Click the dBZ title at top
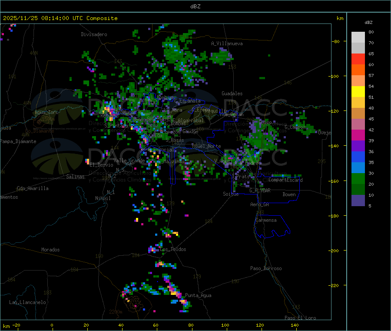 195,7
